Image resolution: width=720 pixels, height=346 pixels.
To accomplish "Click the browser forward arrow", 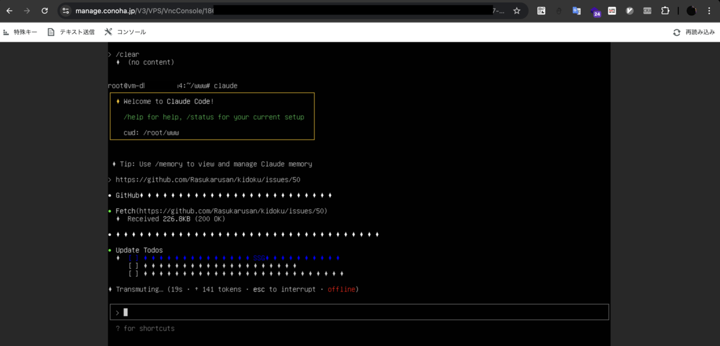I will (x=27, y=11).
